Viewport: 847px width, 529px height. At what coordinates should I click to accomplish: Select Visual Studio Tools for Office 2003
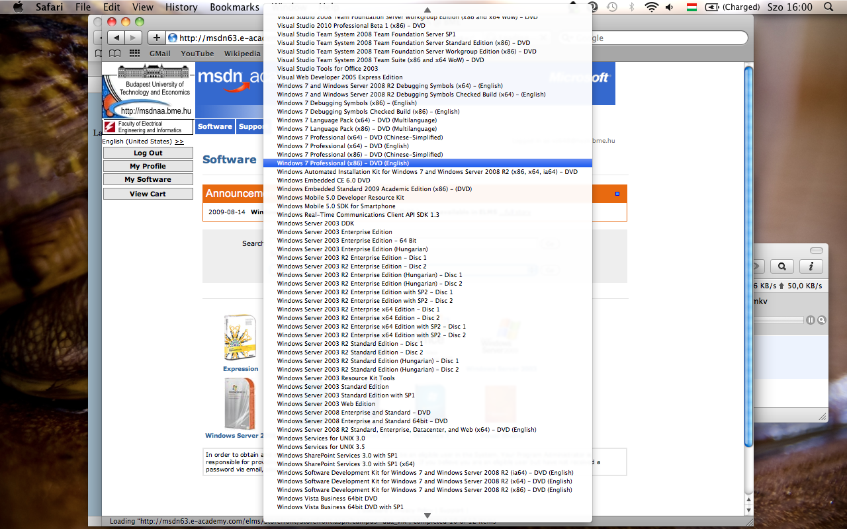pyautogui.click(x=427, y=69)
